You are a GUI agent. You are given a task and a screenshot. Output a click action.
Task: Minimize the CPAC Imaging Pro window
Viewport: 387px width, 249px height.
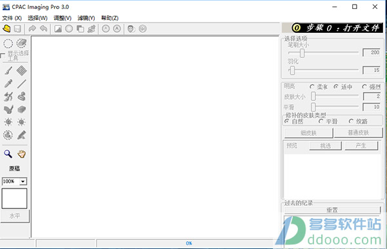point(335,6)
